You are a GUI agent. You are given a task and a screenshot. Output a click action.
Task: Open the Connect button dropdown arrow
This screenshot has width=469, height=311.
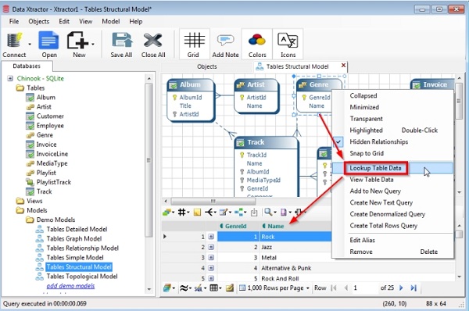pyautogui.click(x=30, y=45)
